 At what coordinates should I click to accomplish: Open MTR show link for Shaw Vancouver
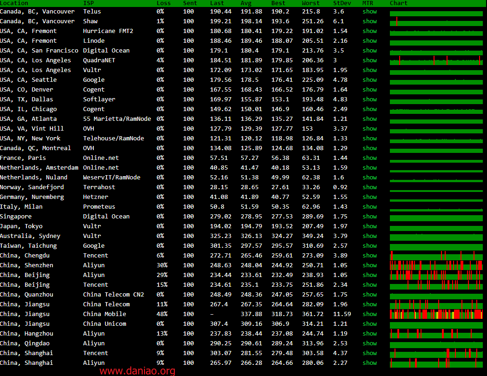tap(369, 21)
